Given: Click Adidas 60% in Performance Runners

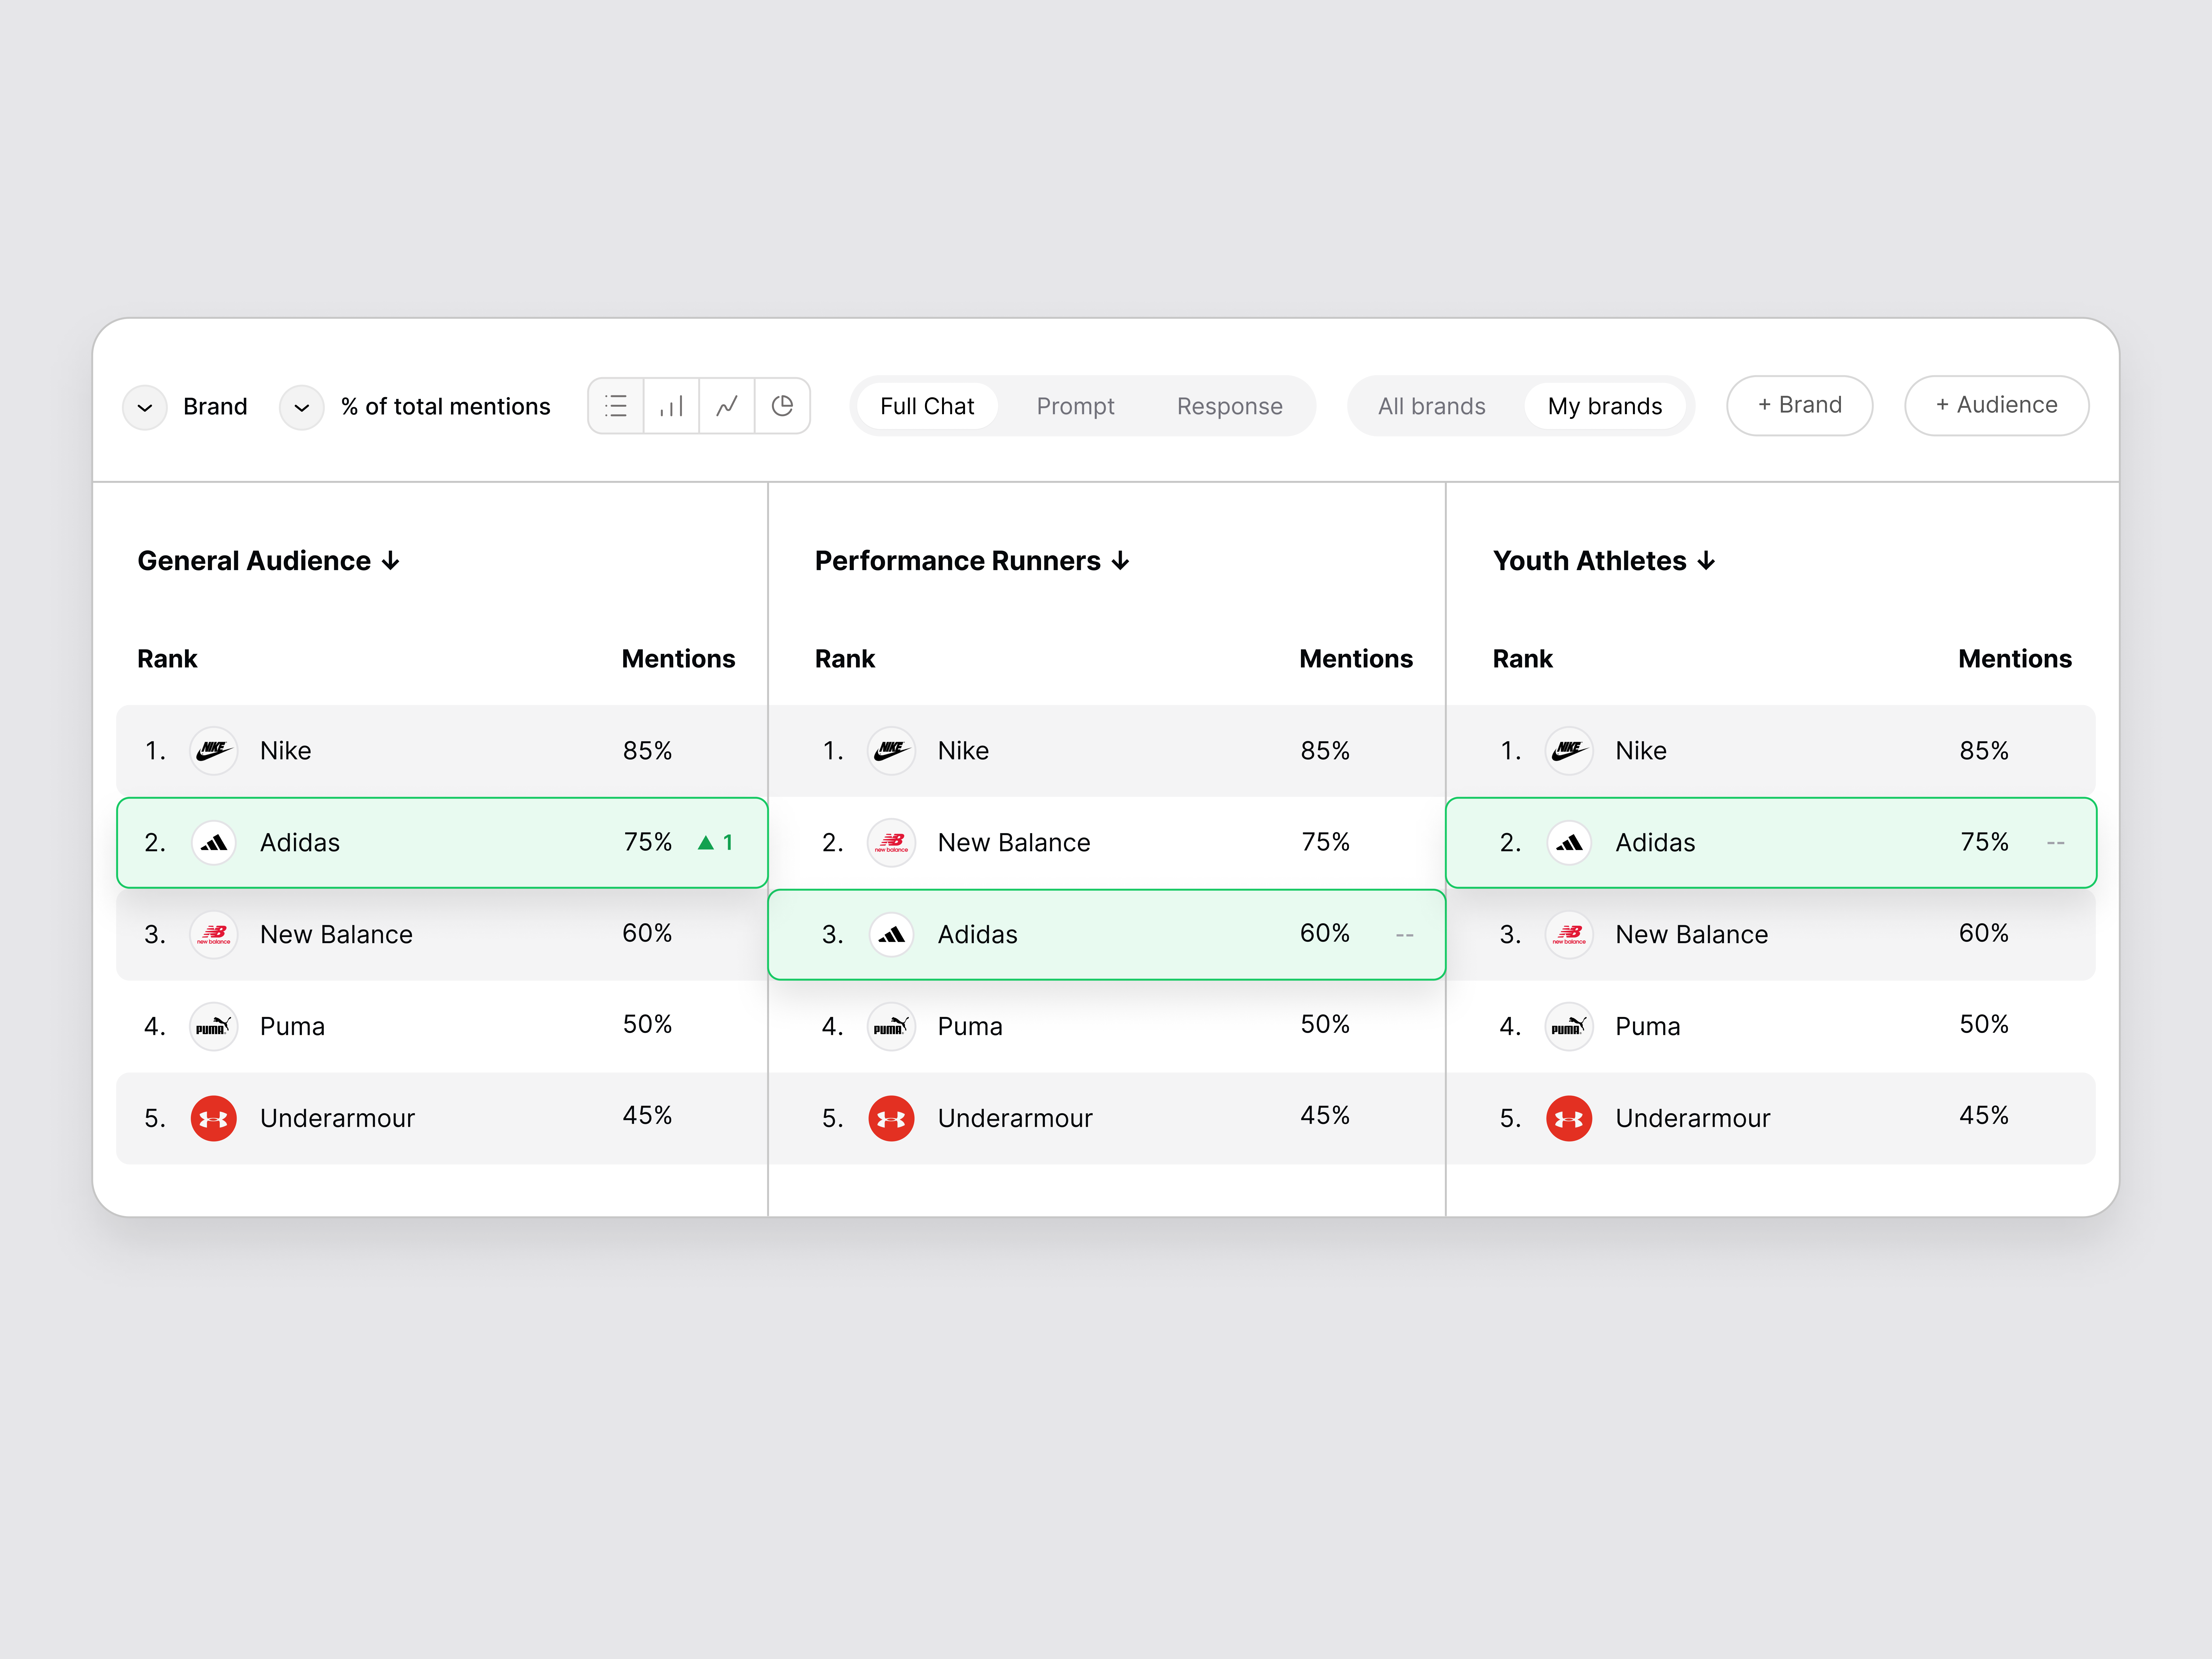Looking at the screenshot, I should tap(1325, 933).
